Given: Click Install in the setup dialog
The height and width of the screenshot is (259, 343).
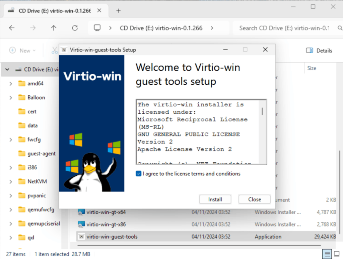Looking at the screenshot, I should 215,199.
